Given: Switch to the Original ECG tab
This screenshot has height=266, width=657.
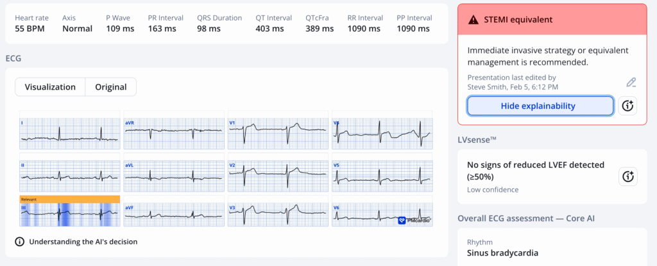Looking at the screenshot, I should tap(110, 87).
